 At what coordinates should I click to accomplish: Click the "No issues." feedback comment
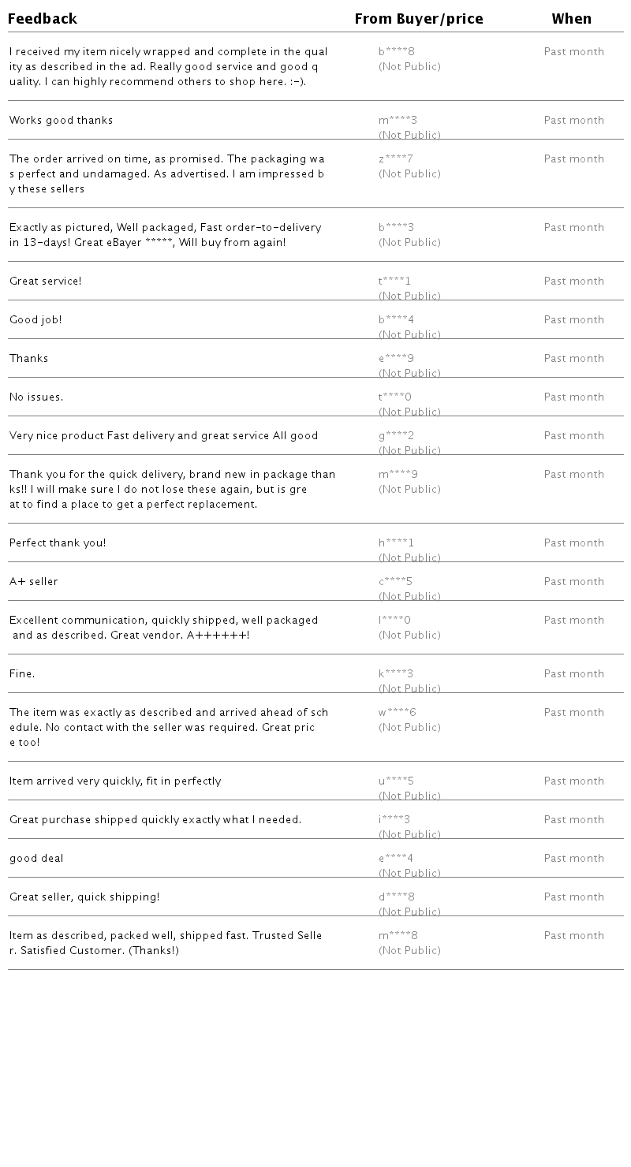click(x=36, y=397)
